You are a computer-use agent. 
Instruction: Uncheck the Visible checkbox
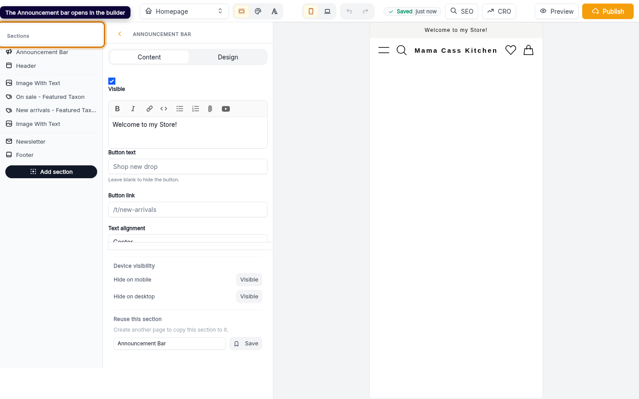pos(112,81)
